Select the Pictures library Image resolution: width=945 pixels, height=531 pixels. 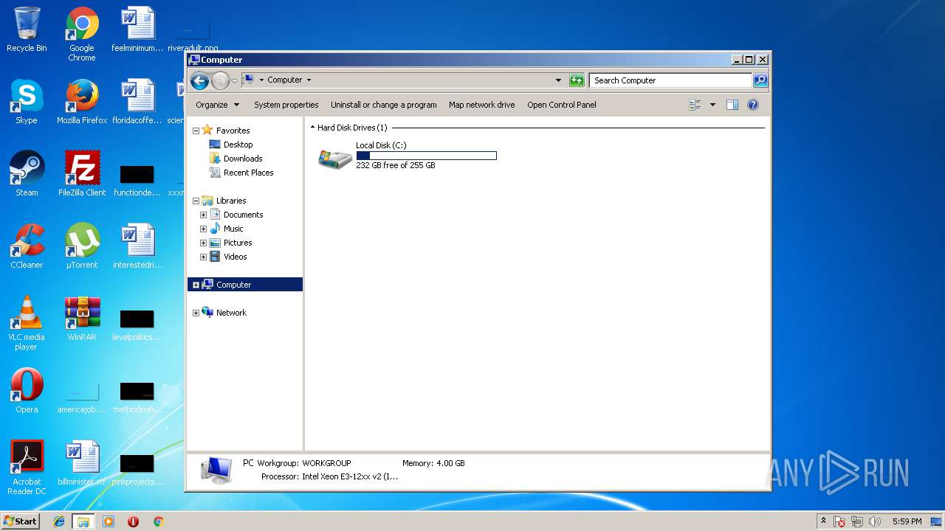click(x=231, y=243)
